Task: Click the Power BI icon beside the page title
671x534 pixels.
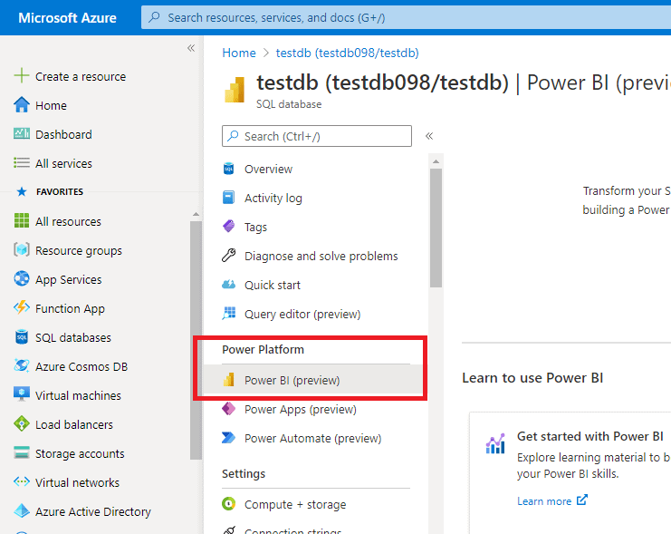Action: [234, 89]
